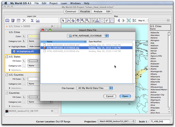
Task: Toggle the L button beside U.S. Cities Category List
Action: click(24, 41)
